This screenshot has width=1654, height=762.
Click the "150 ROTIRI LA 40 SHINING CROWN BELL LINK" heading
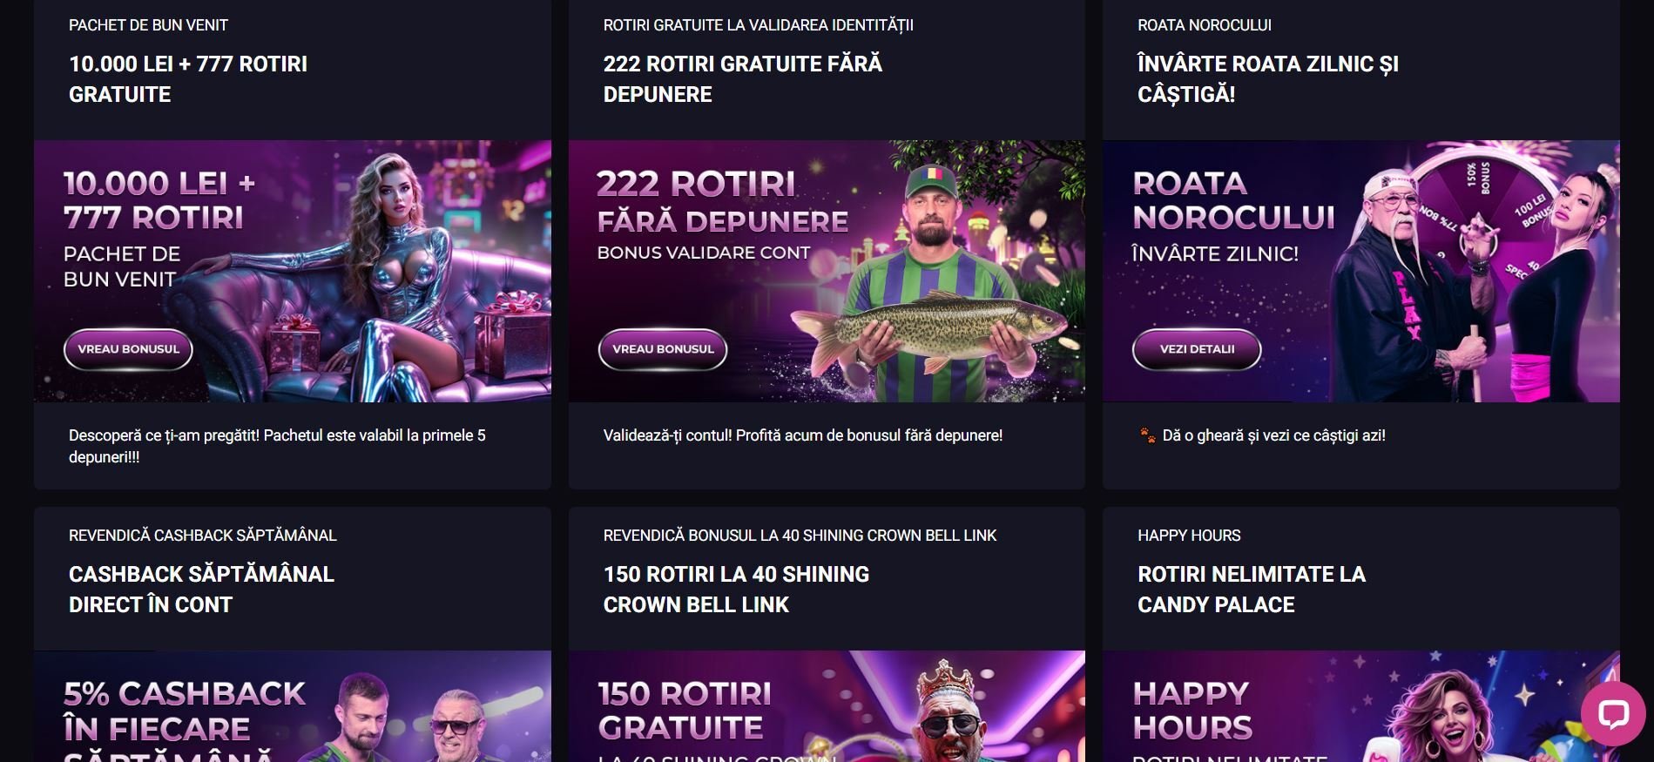736,590
